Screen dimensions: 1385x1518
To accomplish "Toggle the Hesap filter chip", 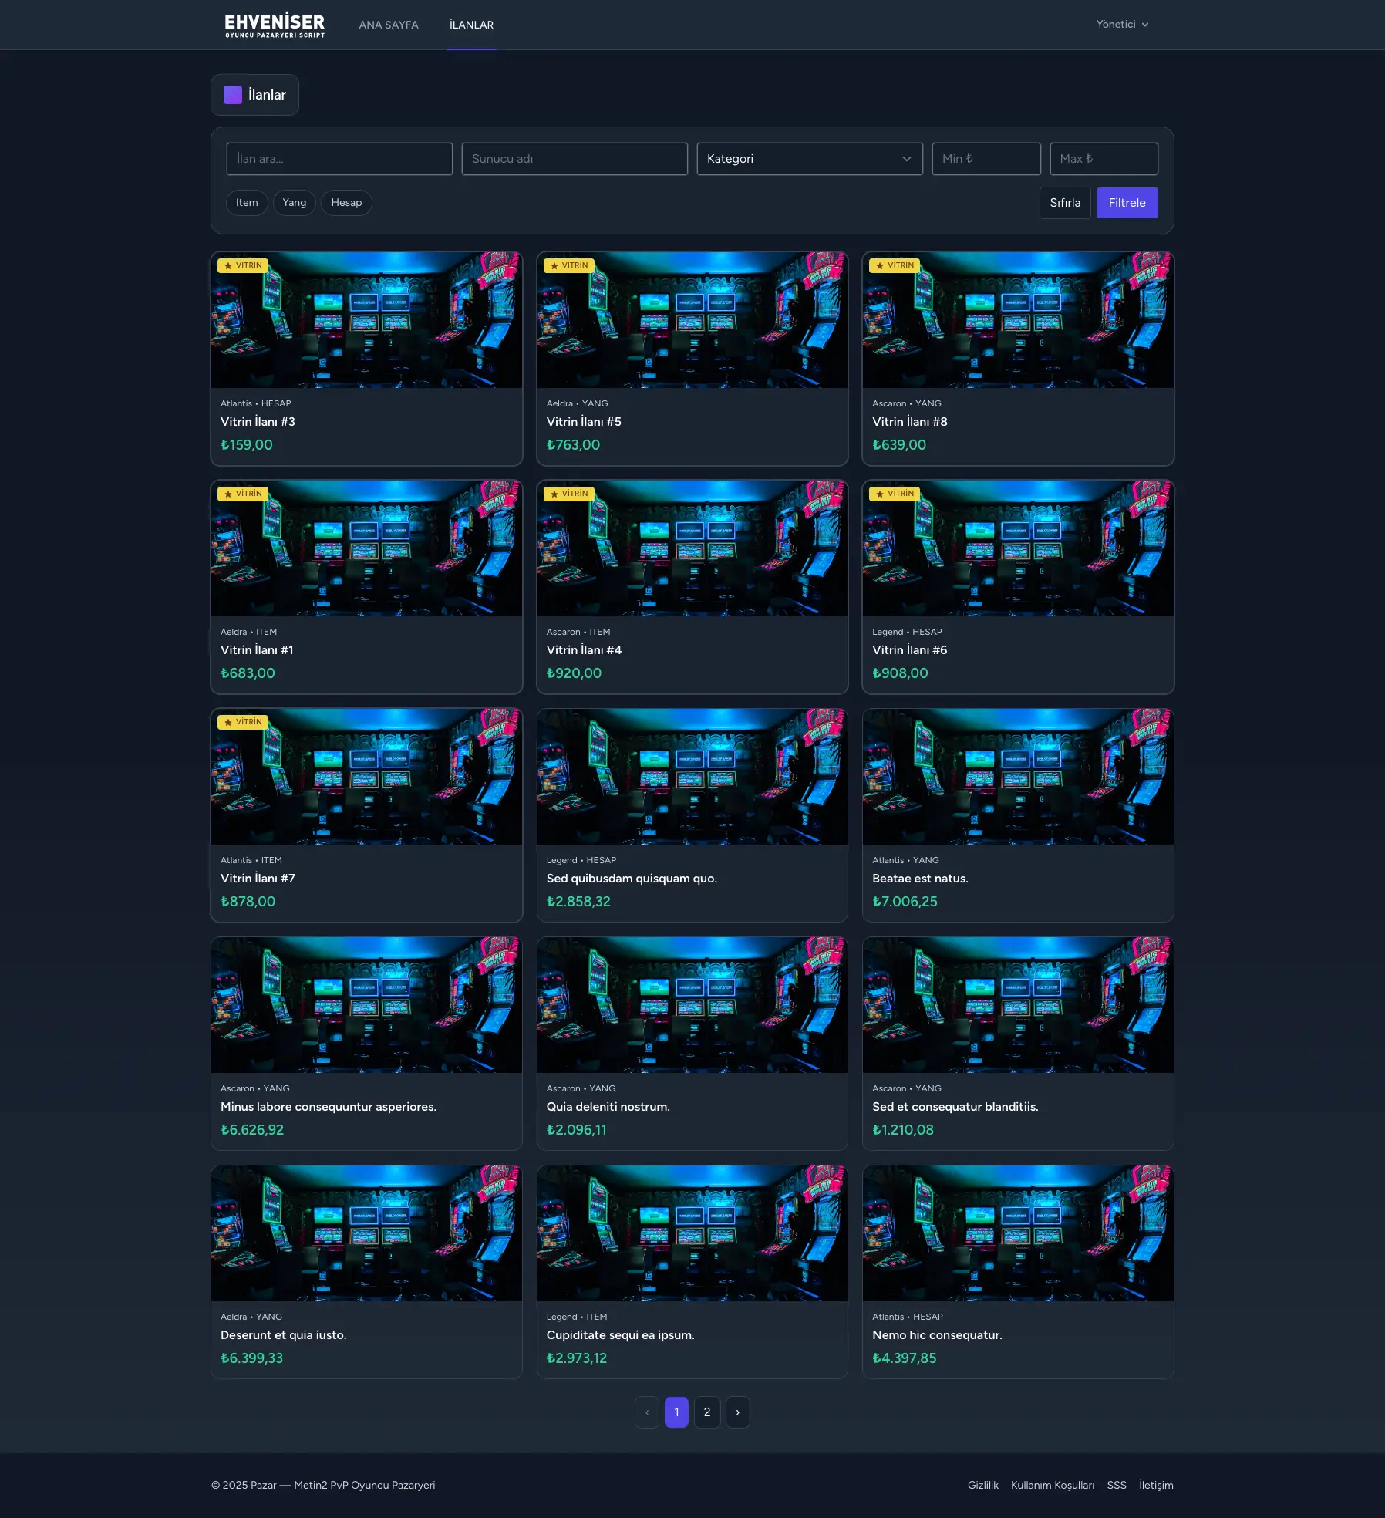I will pyautogui.click(x=346, y=203).
